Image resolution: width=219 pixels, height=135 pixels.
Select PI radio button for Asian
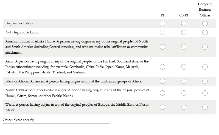(162, 67)
